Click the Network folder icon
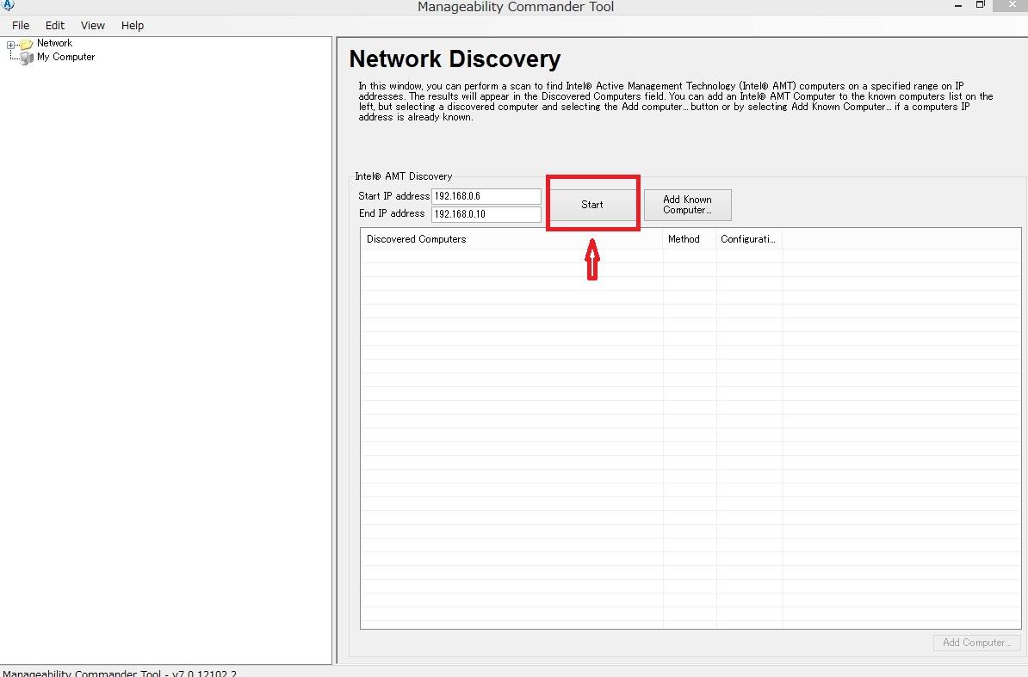Screen dimensions: 1028x677 (x=26, y=44)
